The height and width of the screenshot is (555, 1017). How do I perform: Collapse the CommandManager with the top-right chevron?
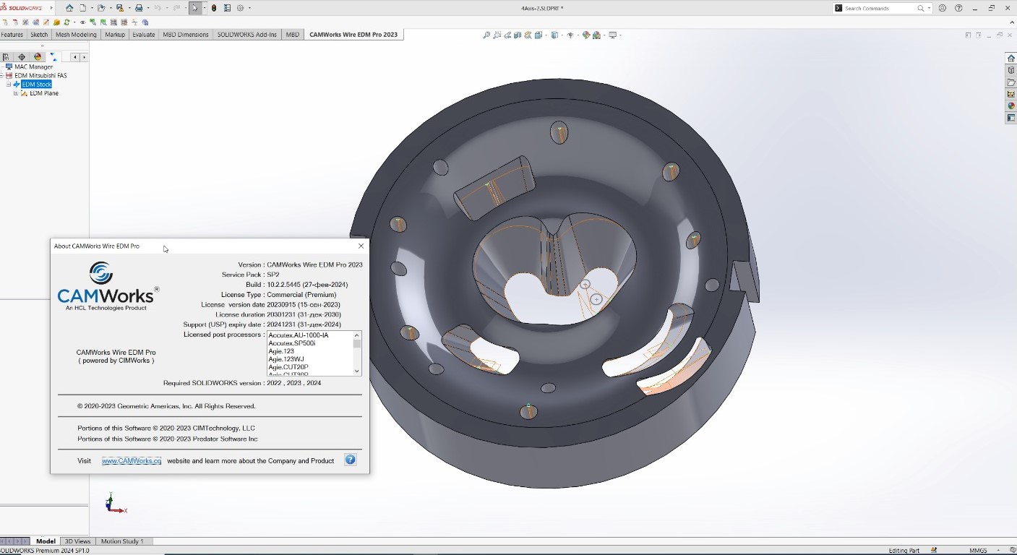pyautogui.click(x=1011, y=22)
